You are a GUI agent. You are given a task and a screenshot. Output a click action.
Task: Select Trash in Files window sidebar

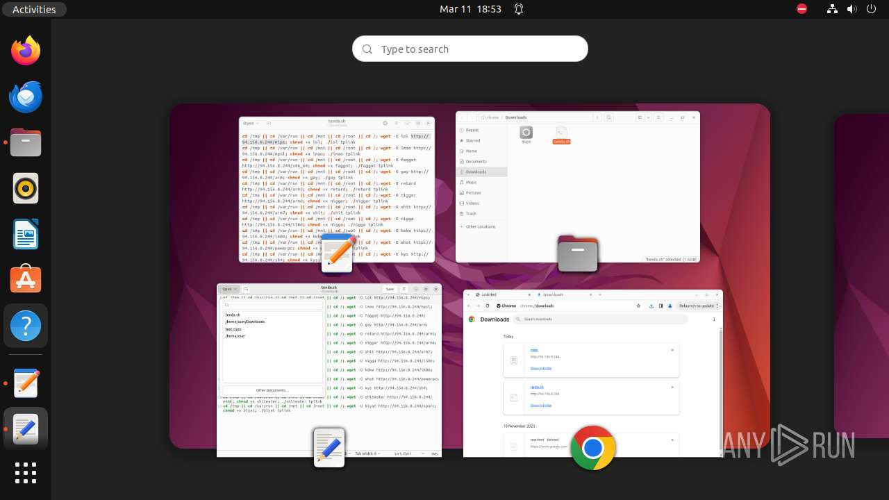[482, 213]
